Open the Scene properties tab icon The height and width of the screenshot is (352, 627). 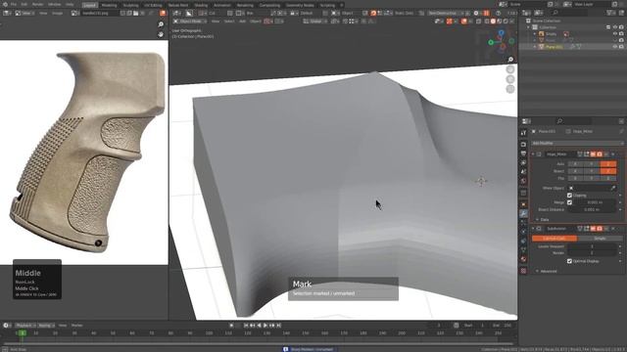523,172
